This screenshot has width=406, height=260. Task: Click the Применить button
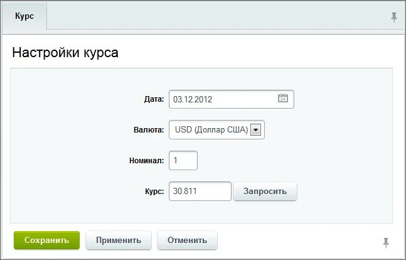click(119, 241)
